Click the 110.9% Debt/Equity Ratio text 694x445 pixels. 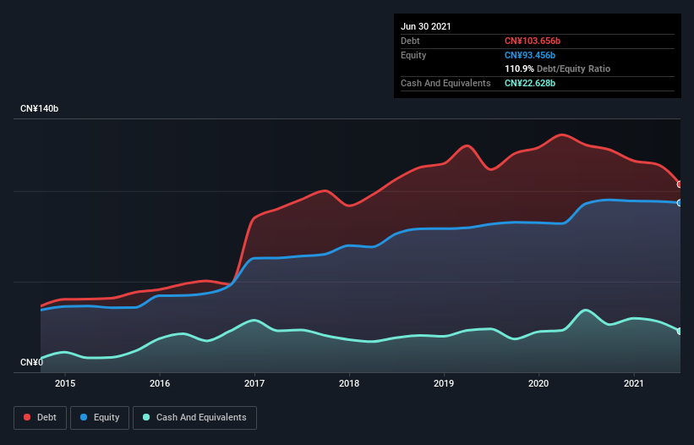[x=557, y=69]
